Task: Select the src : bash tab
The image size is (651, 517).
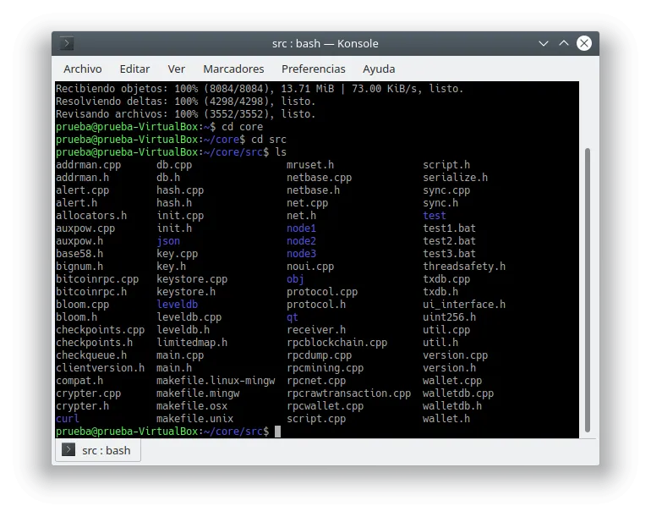Action: pos(98,450)
